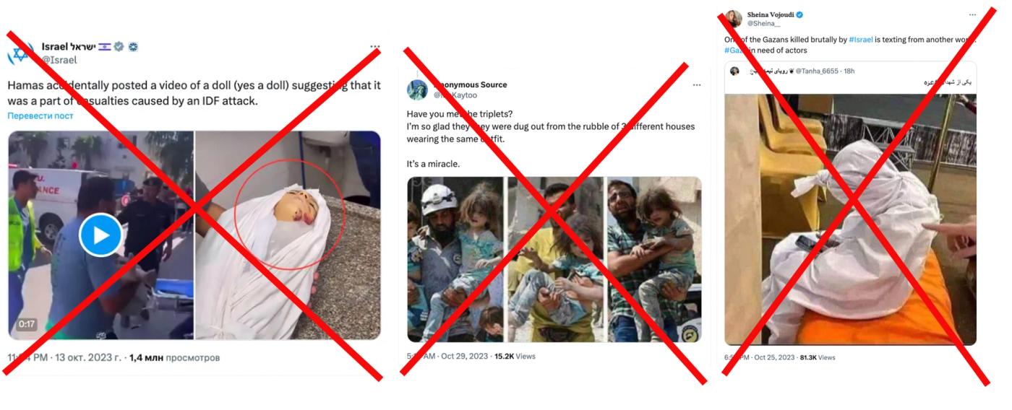
Task: Open the quoted photo of the shrouded figure
Action: tap(851, 219)
